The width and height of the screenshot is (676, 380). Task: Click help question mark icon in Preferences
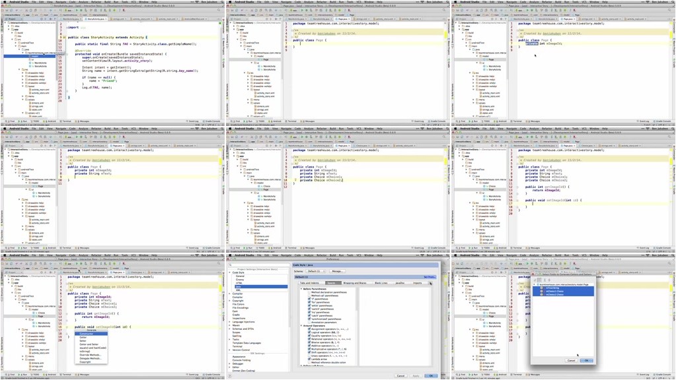[230, 375]
